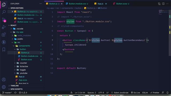Click the master branch indicator
Viewport: 171px width, 96px height.
pos(7,93)
